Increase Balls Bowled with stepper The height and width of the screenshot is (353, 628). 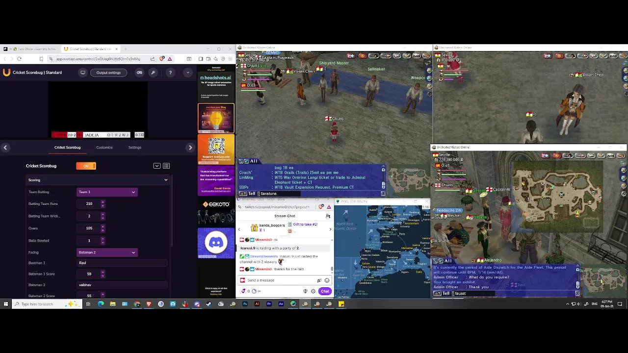103,239
